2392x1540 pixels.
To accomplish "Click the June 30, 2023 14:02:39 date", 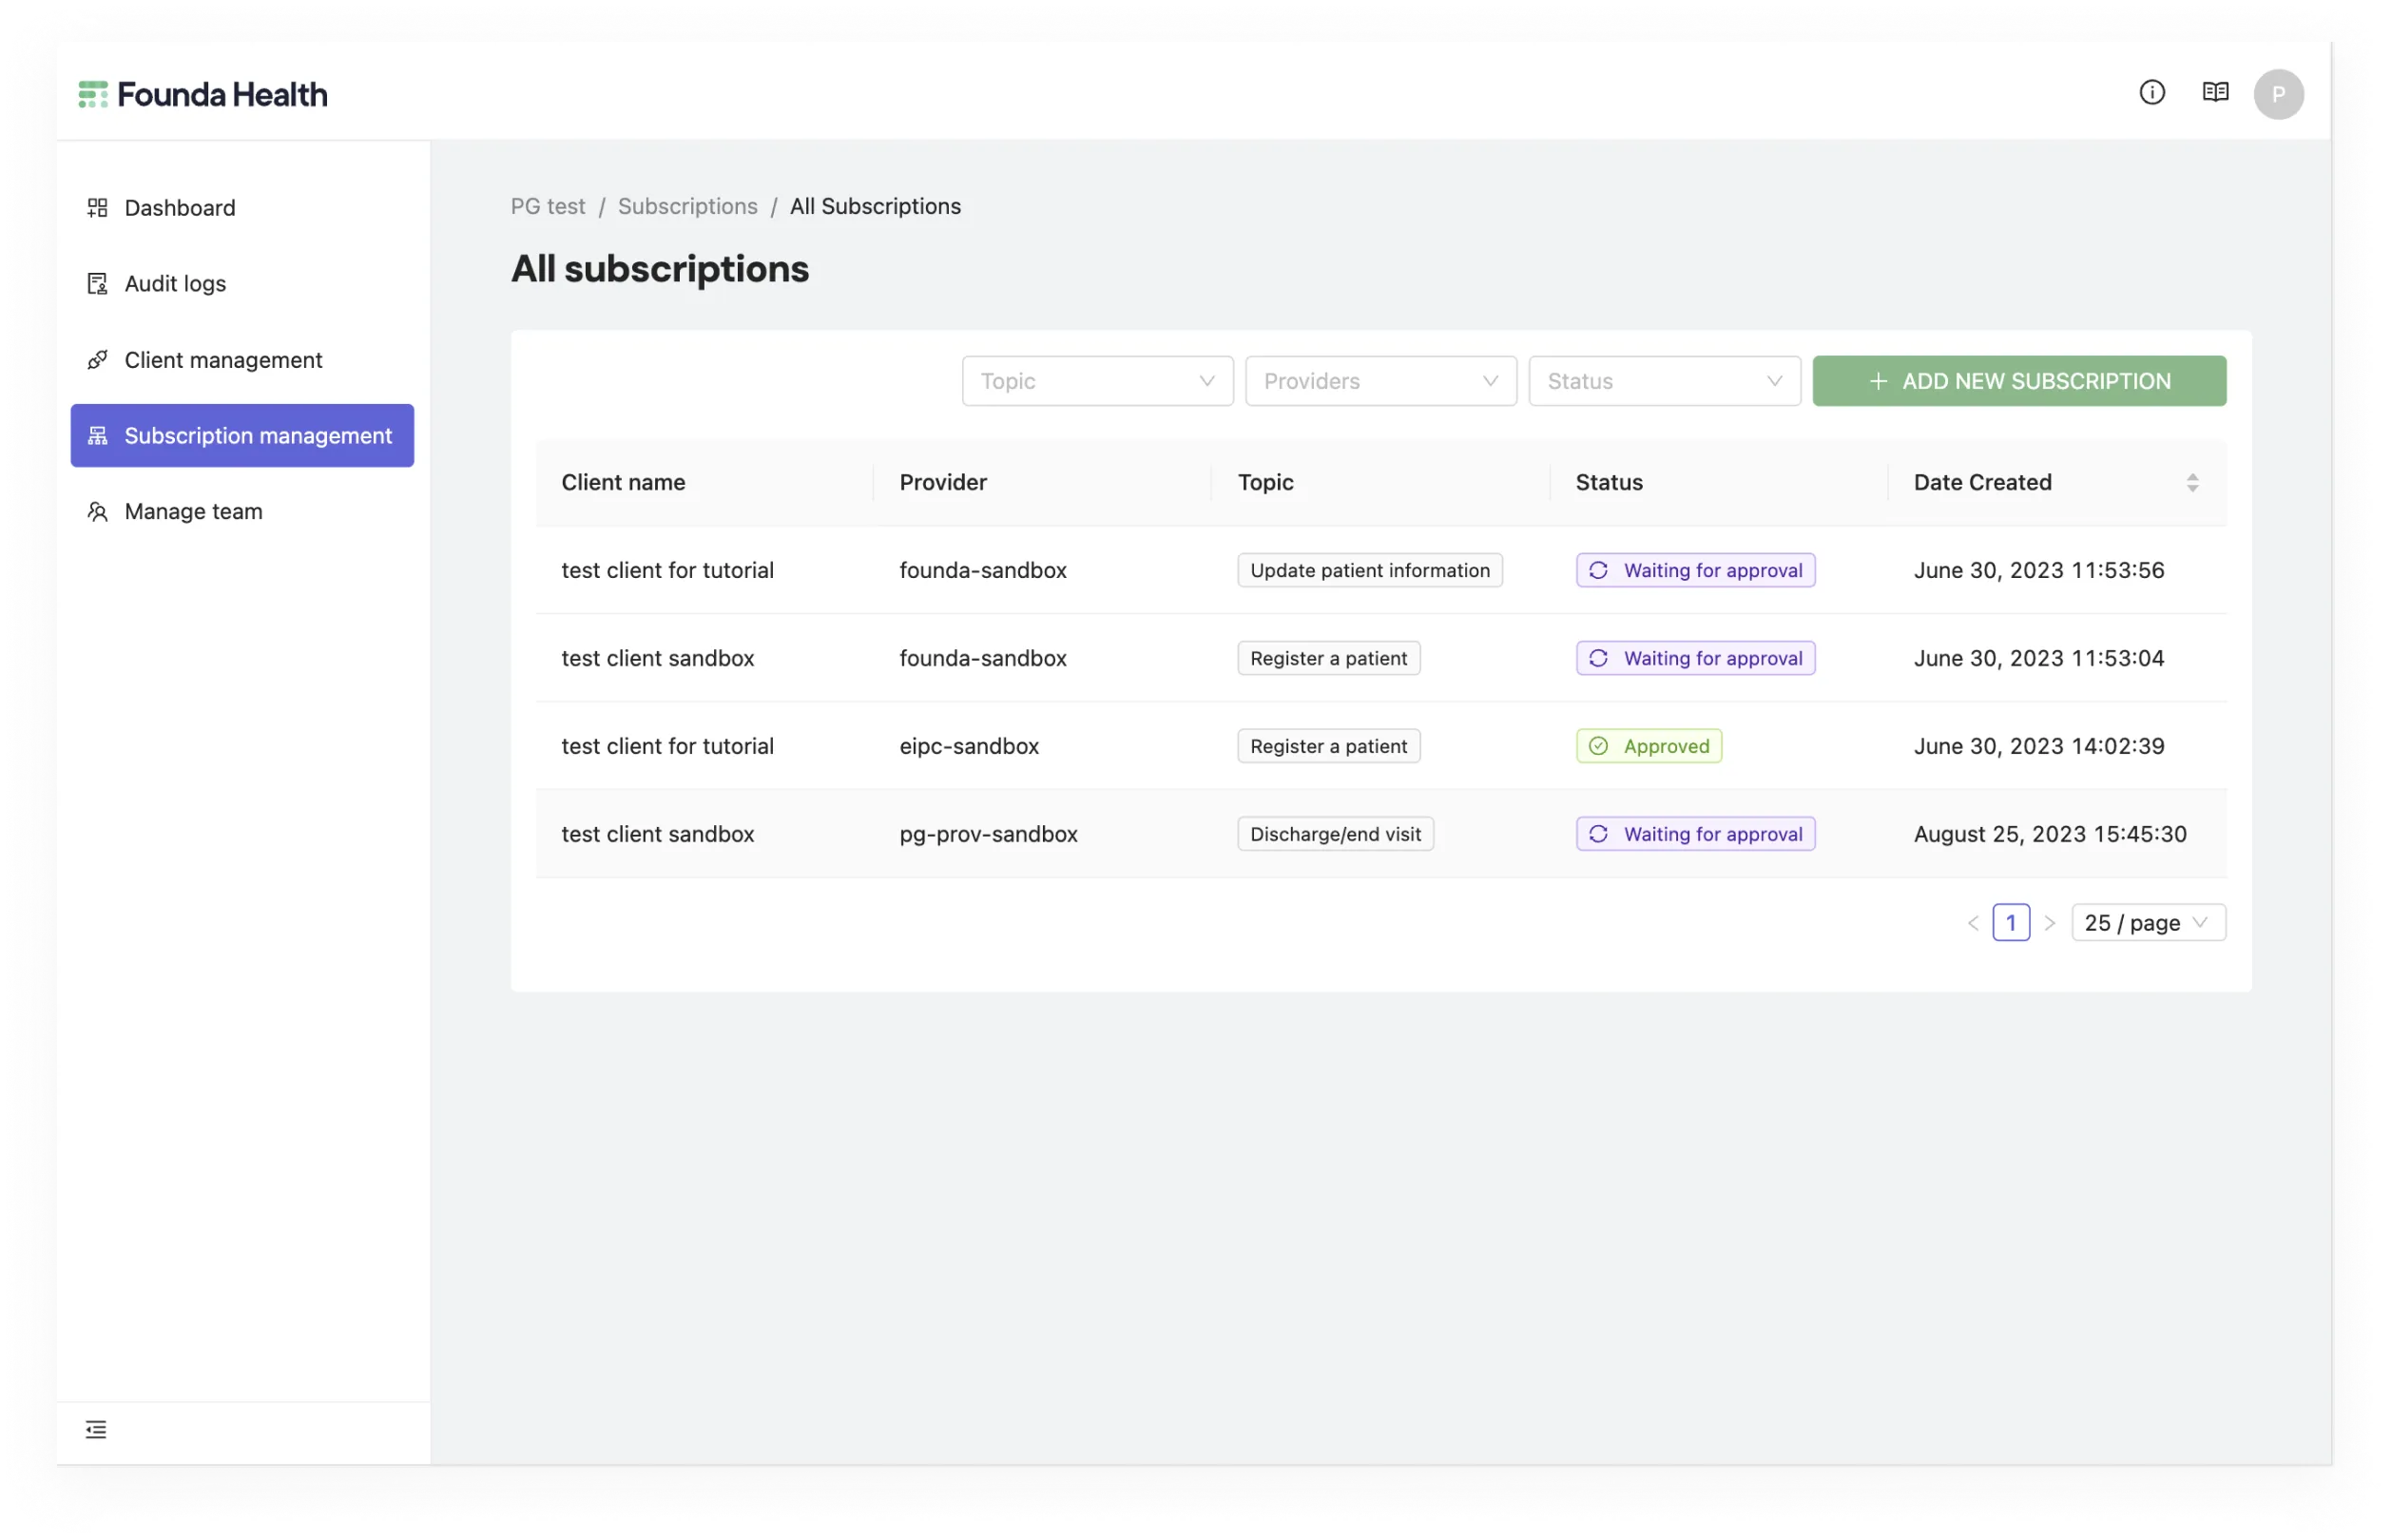I will click(x=2038, y=746).
